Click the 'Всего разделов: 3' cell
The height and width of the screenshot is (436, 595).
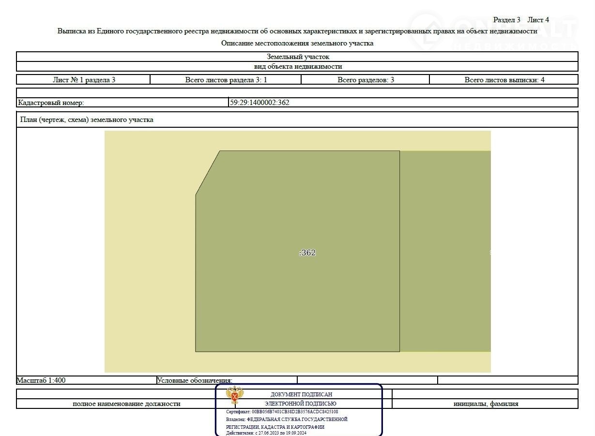(x=366, y=80)
